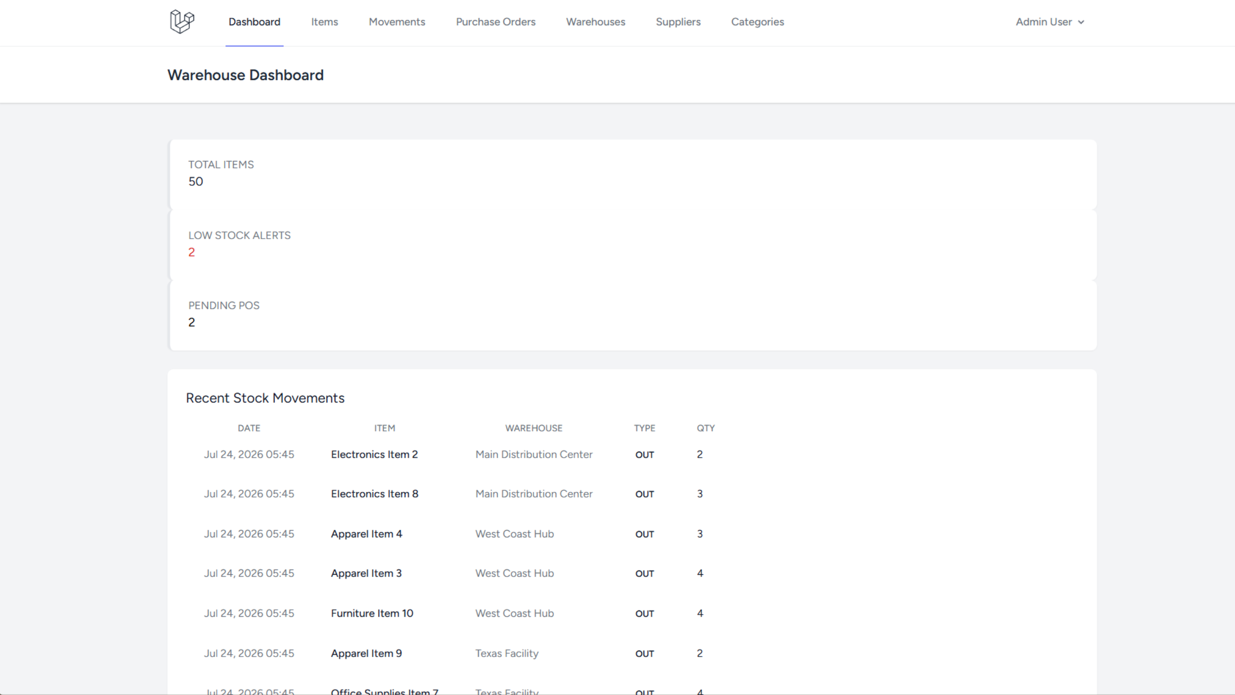Click the Laravel logo icon

(x=182, y=22)
